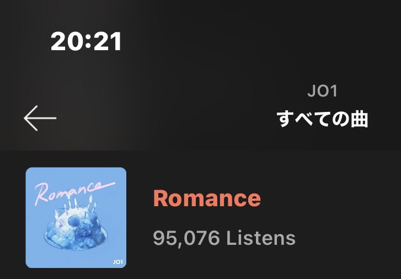Click the 曲 character in page title
The image size is (401, 279).
359,120
